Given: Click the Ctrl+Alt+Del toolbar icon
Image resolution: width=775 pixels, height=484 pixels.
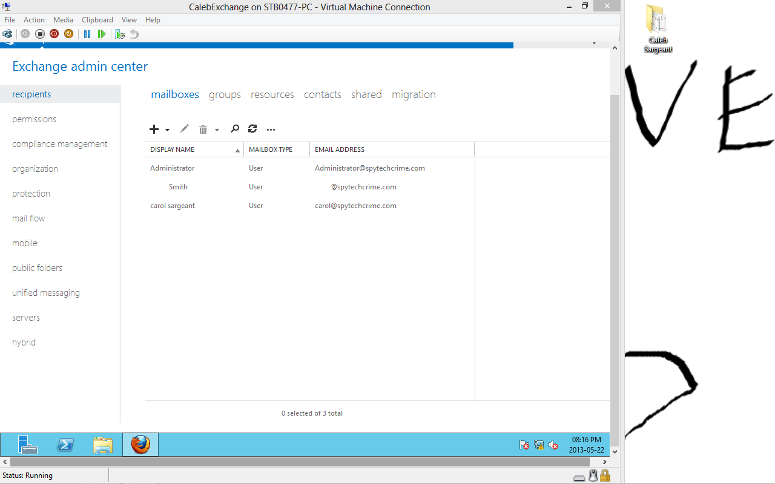Looking at the screenshot, I should (x=7, y=34).
